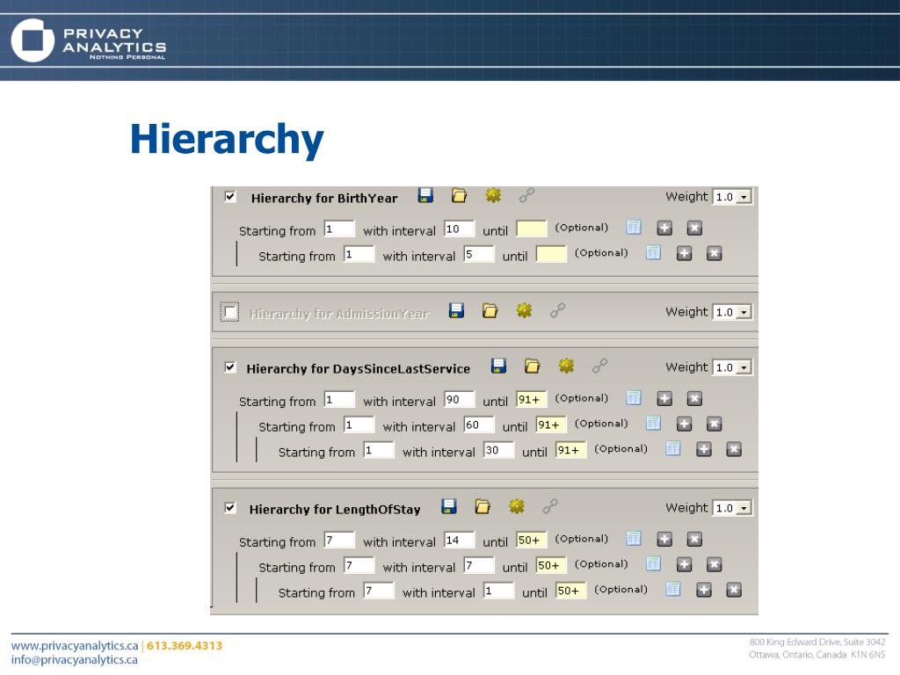Viewport: 900px width, 675px height.
Task: Open Weight dropdown for BirthYear hierarchy
Action: [732, 197]
